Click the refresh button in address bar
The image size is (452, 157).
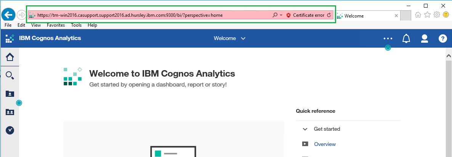coord(329,15)
